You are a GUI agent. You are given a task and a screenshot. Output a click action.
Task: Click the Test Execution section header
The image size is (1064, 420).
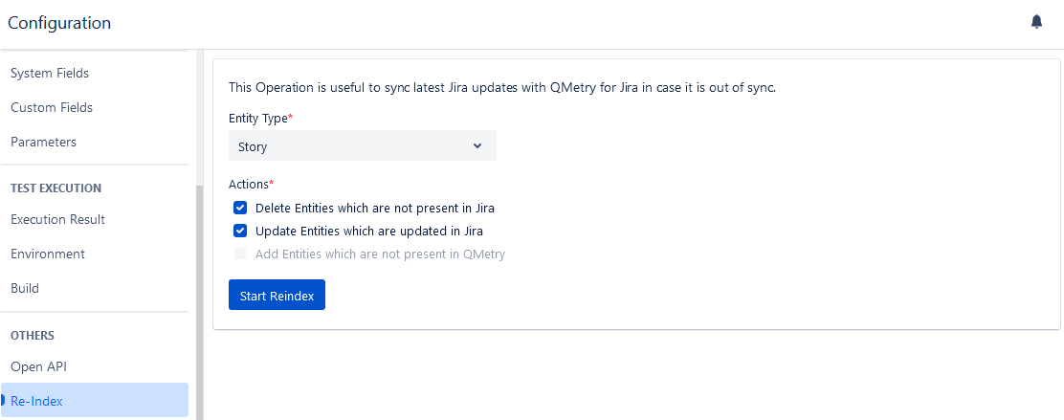[x=55, y=188]
